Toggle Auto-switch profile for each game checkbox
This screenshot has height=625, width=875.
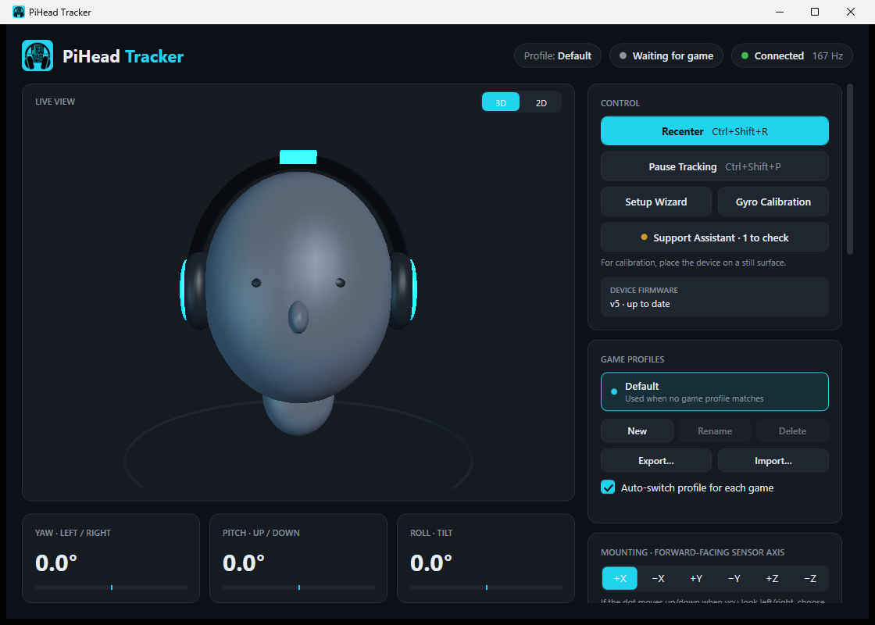coord(608,487)
